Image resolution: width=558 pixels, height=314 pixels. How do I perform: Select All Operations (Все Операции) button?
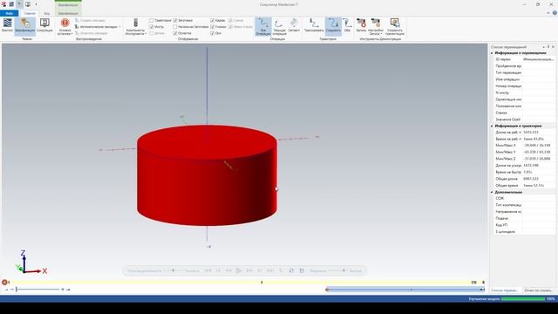263,26
